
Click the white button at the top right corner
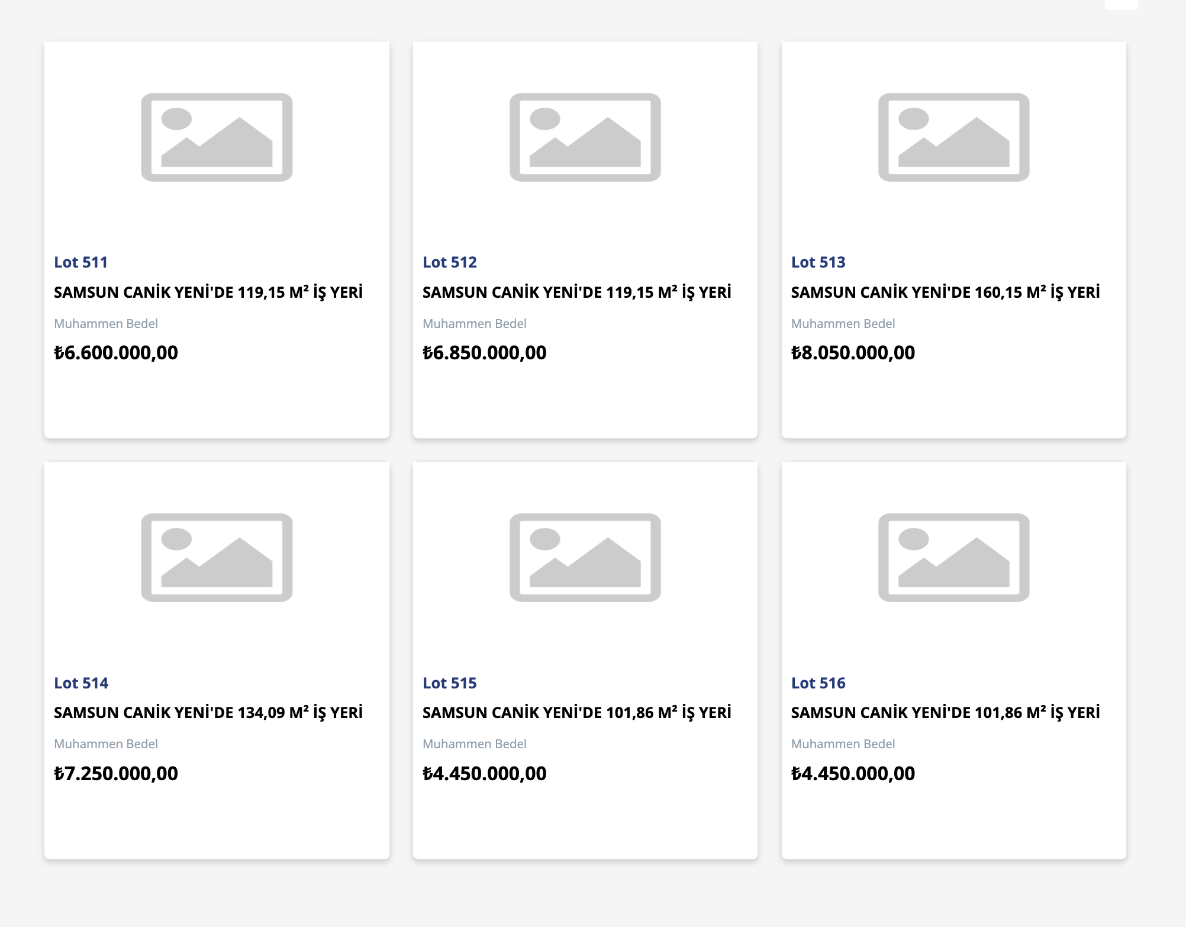click(x=1121, y=5)
